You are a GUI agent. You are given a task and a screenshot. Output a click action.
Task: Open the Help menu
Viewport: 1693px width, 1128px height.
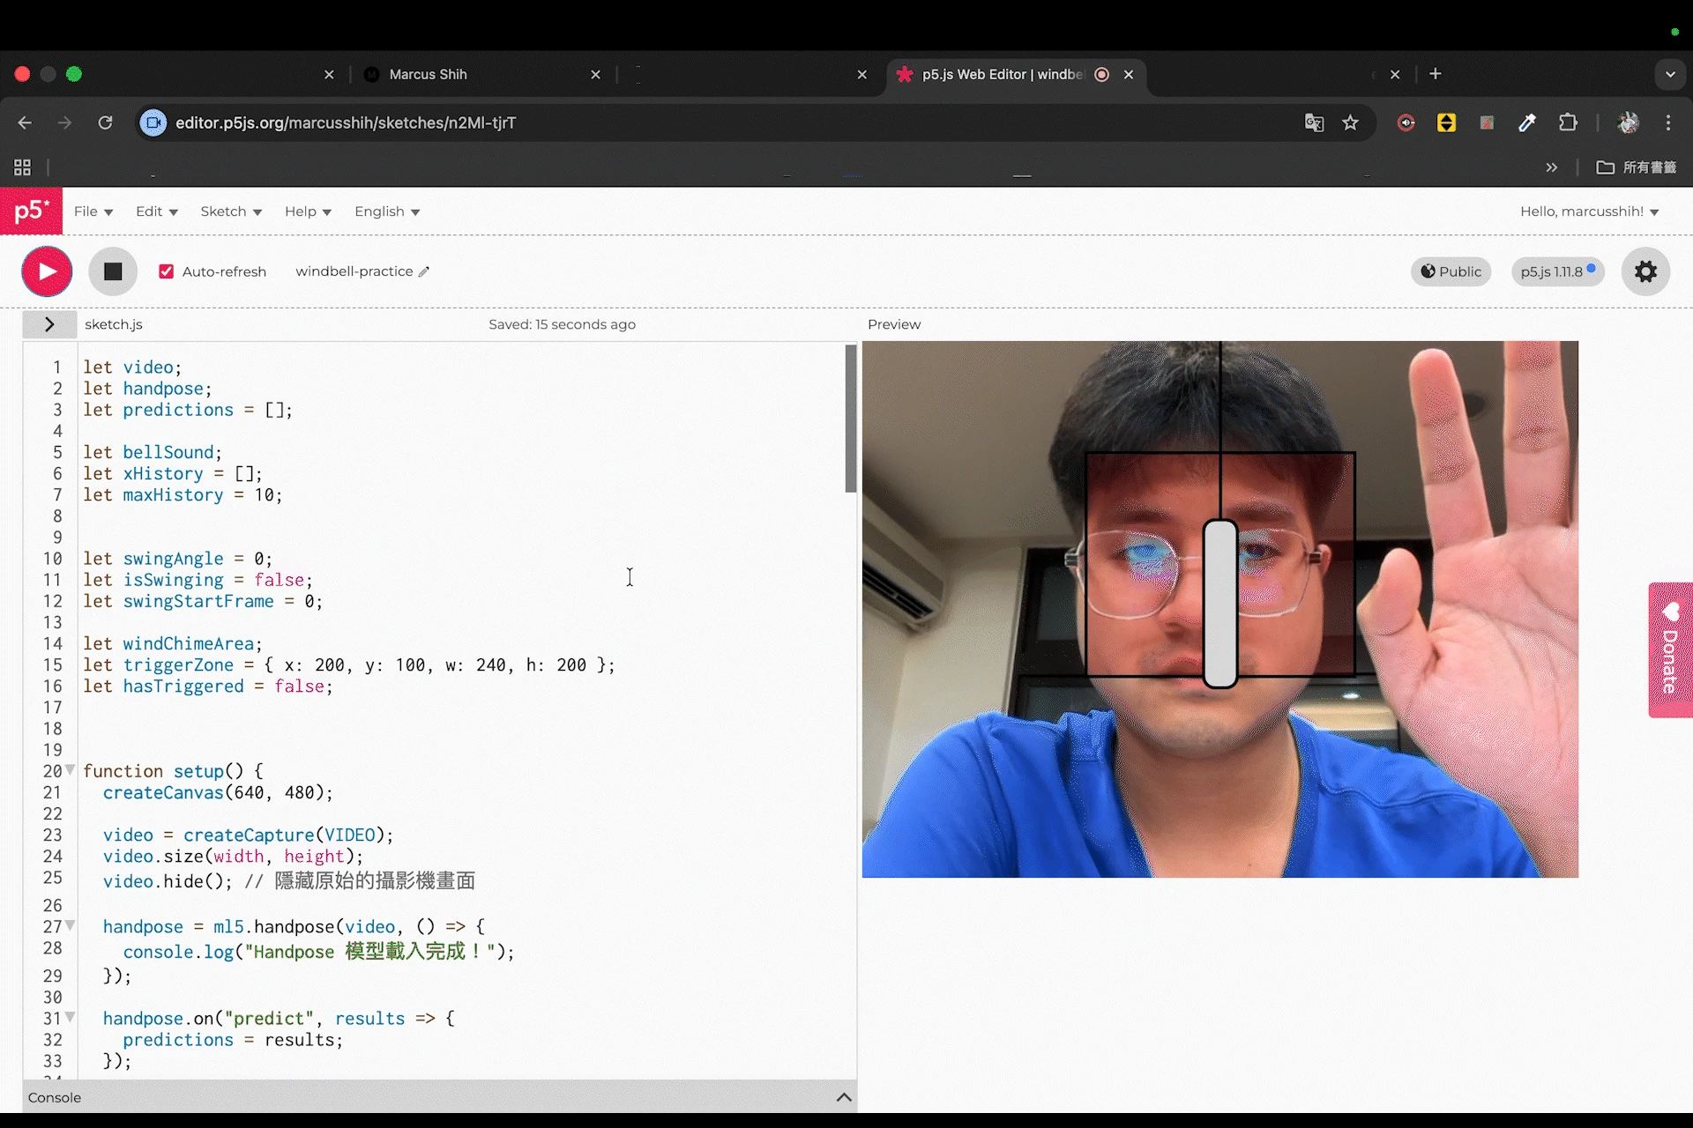coord(308,211)
